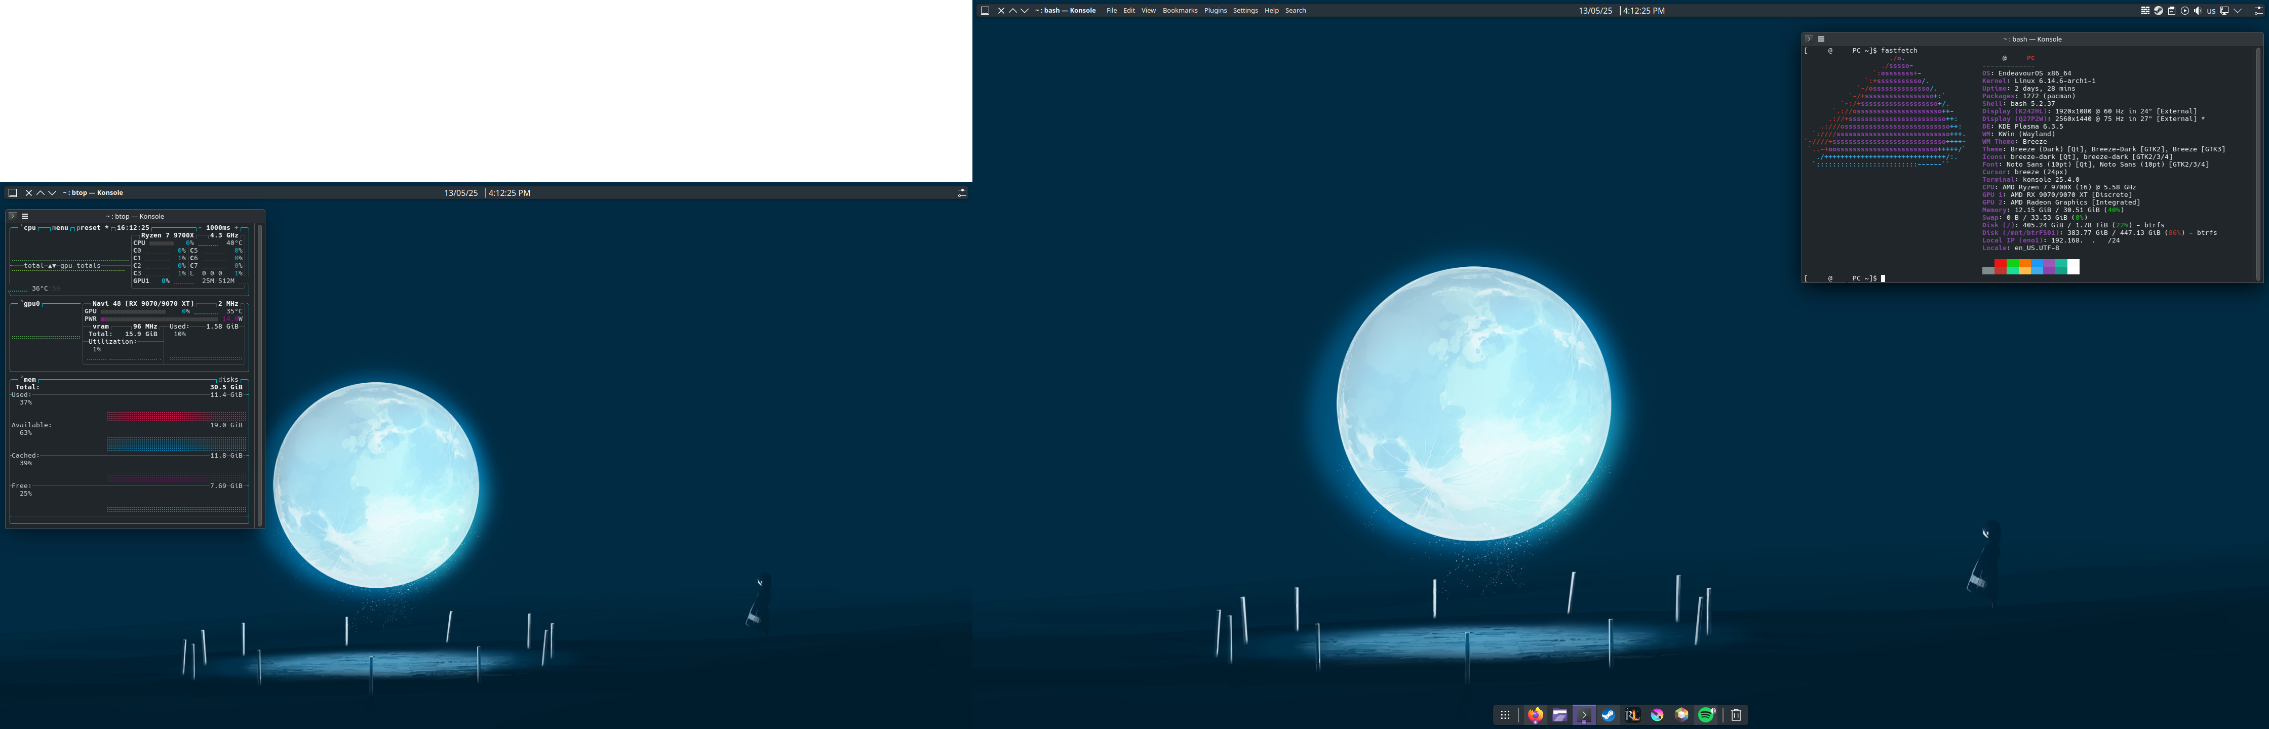This screenshot has height=729, width=2269.
Task: Click the 'cpu' box label in btop
Action: pyautogui.click(x=30, y=228)
